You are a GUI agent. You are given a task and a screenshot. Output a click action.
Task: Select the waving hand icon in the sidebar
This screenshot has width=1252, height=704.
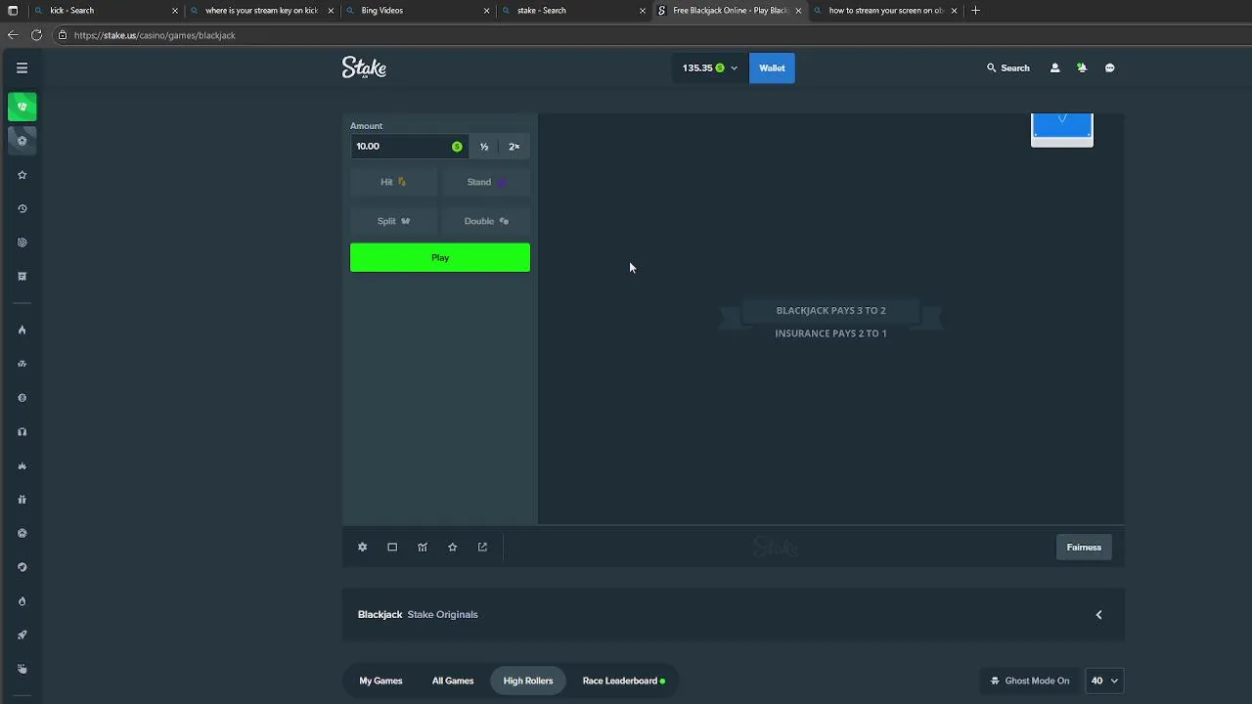(x=22, y=669)
